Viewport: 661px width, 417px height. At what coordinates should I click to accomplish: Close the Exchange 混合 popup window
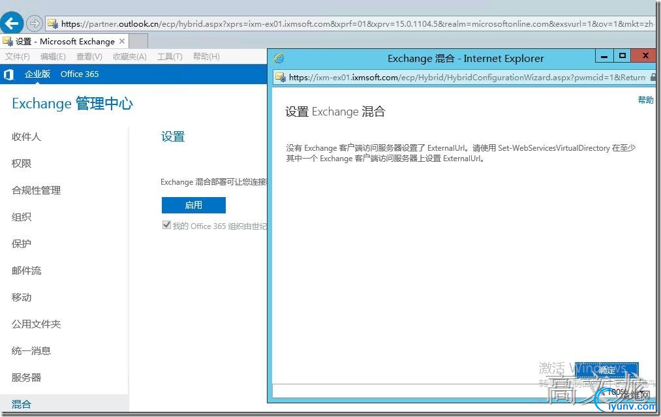point(645,55)
